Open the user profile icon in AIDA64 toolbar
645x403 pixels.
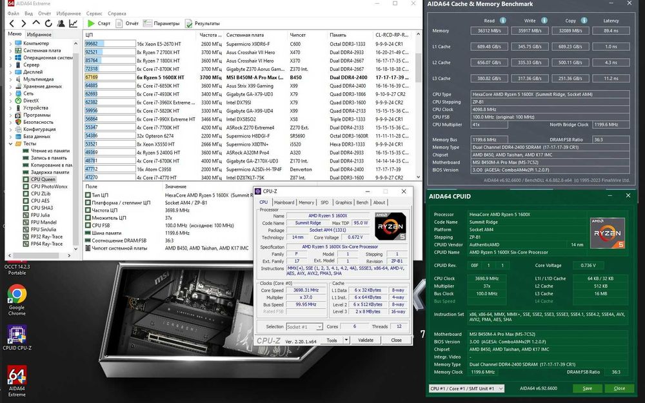[x=61, y=23]
